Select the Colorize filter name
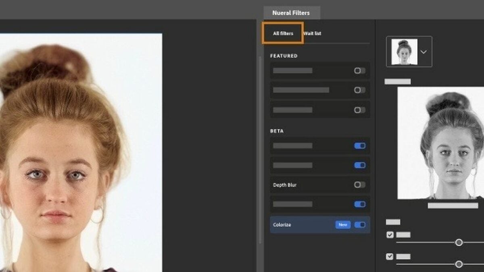 [x=282, y=225]
